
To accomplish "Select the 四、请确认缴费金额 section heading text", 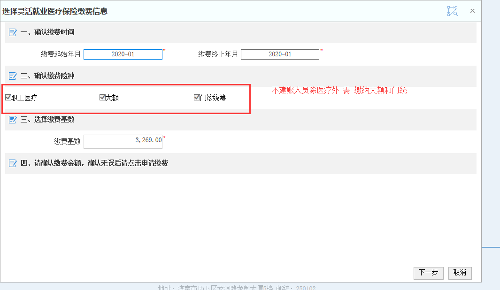I will pyautogui.click(x=94, y=163).
